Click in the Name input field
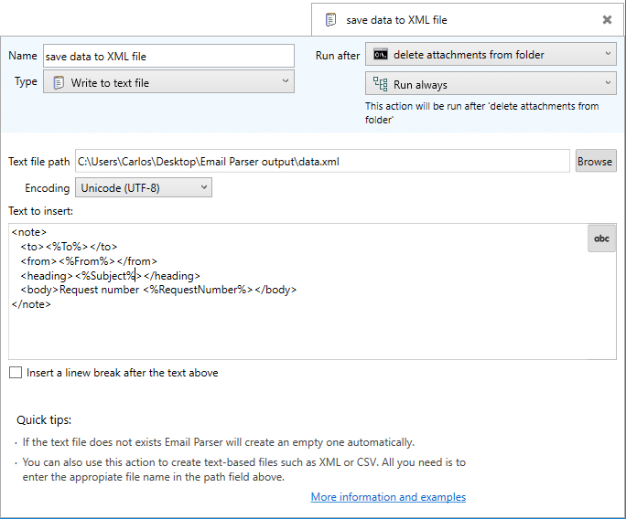626x519 pixels. tap(168, 56)
